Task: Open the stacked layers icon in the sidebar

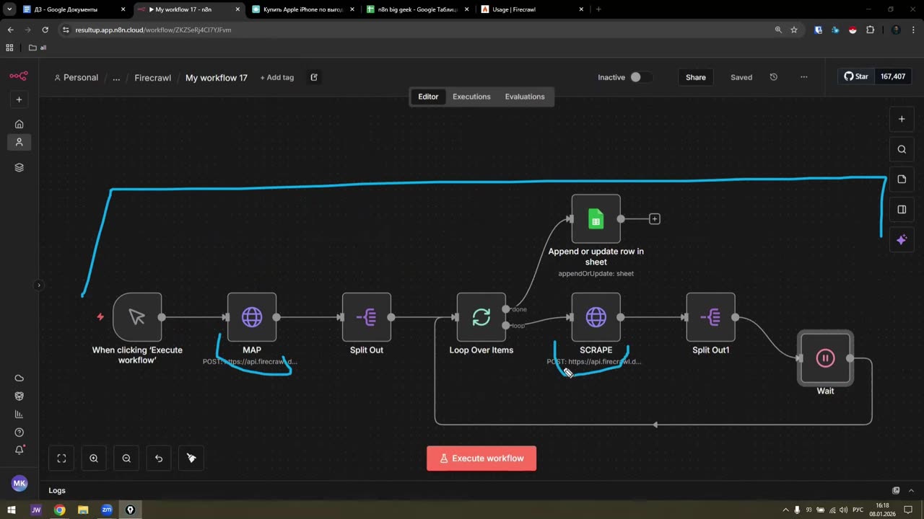Action: tap(19, 167)
